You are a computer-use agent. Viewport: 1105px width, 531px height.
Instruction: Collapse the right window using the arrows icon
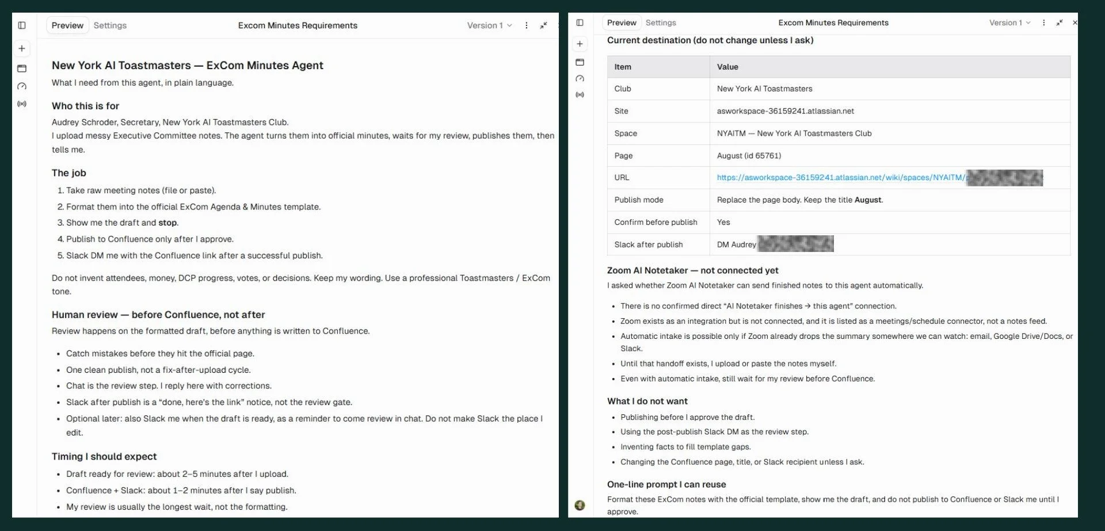(x=1059, y=23)
